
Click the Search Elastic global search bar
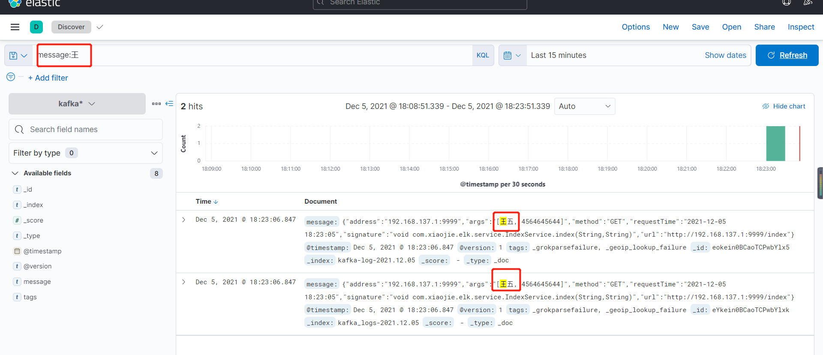420,3
